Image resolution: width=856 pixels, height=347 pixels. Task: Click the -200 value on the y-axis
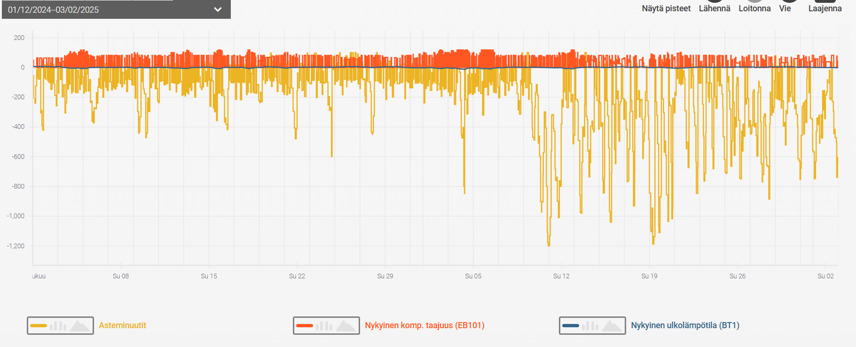[18, 97]
